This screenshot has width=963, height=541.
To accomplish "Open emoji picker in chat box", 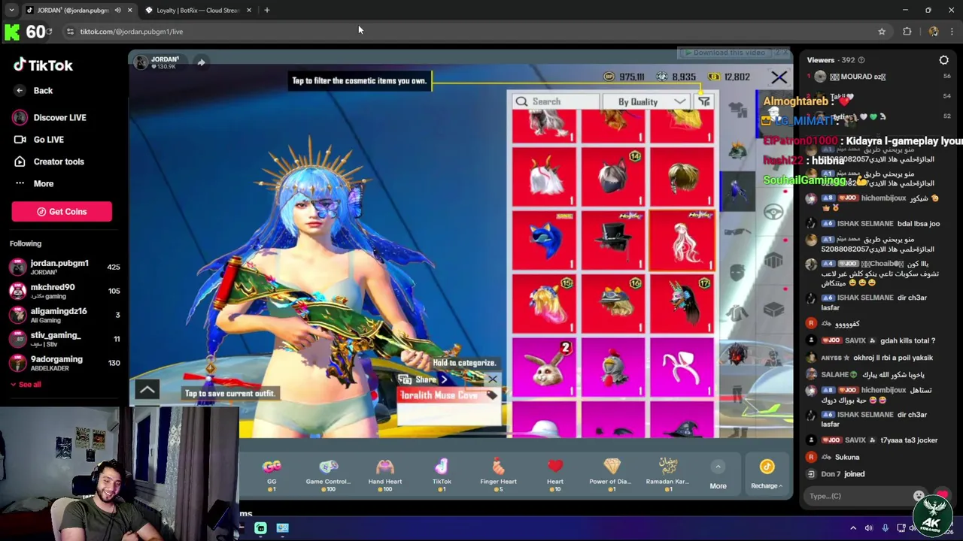I will click(919, 496).
